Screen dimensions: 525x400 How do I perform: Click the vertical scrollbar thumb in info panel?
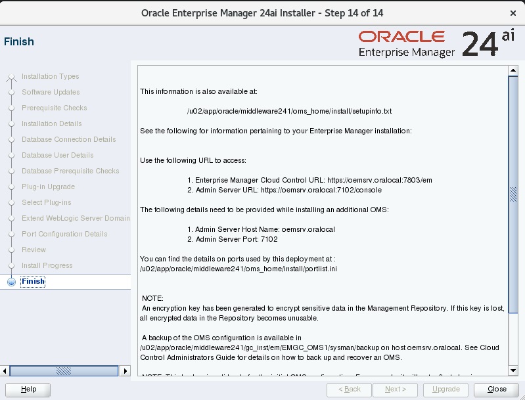pos(513,197)
